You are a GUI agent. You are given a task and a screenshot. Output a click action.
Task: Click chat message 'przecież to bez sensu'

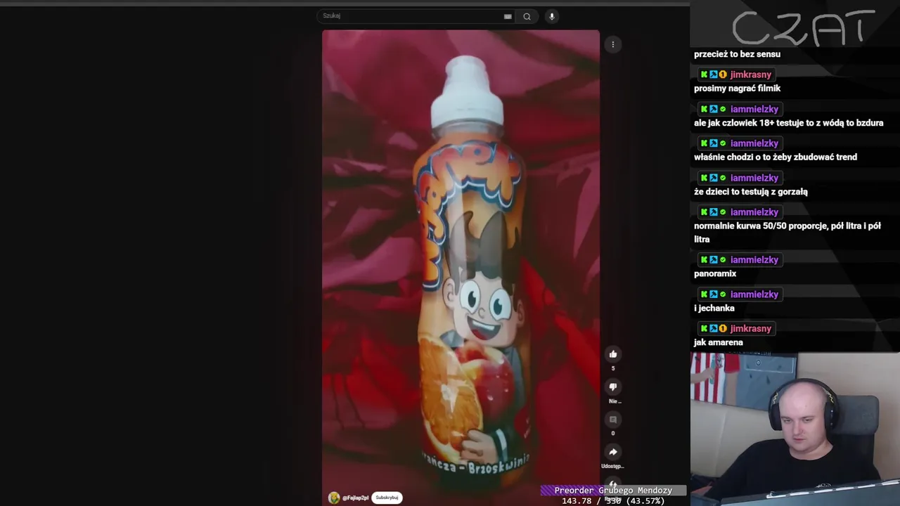tap(737, 54)
